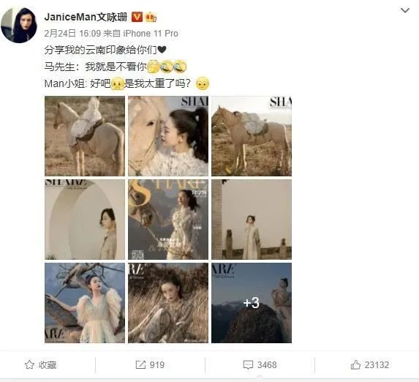The width and height of the screenshot is (419, 382).
Task: Like the post with thumbs-up icon
Action: tap(355, 364)
